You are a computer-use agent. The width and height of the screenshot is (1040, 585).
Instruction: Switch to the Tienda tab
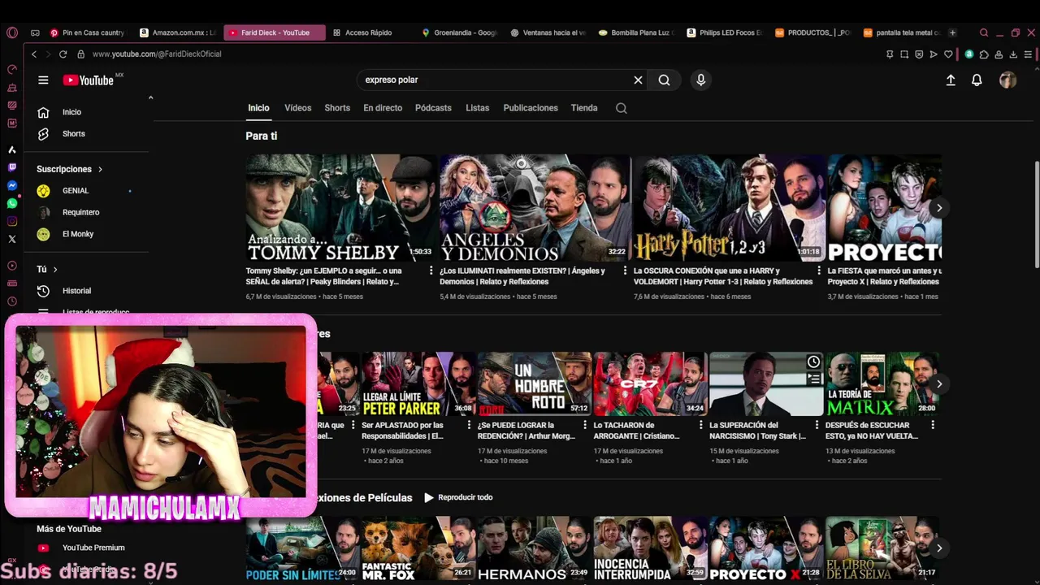tap(584, 108)
